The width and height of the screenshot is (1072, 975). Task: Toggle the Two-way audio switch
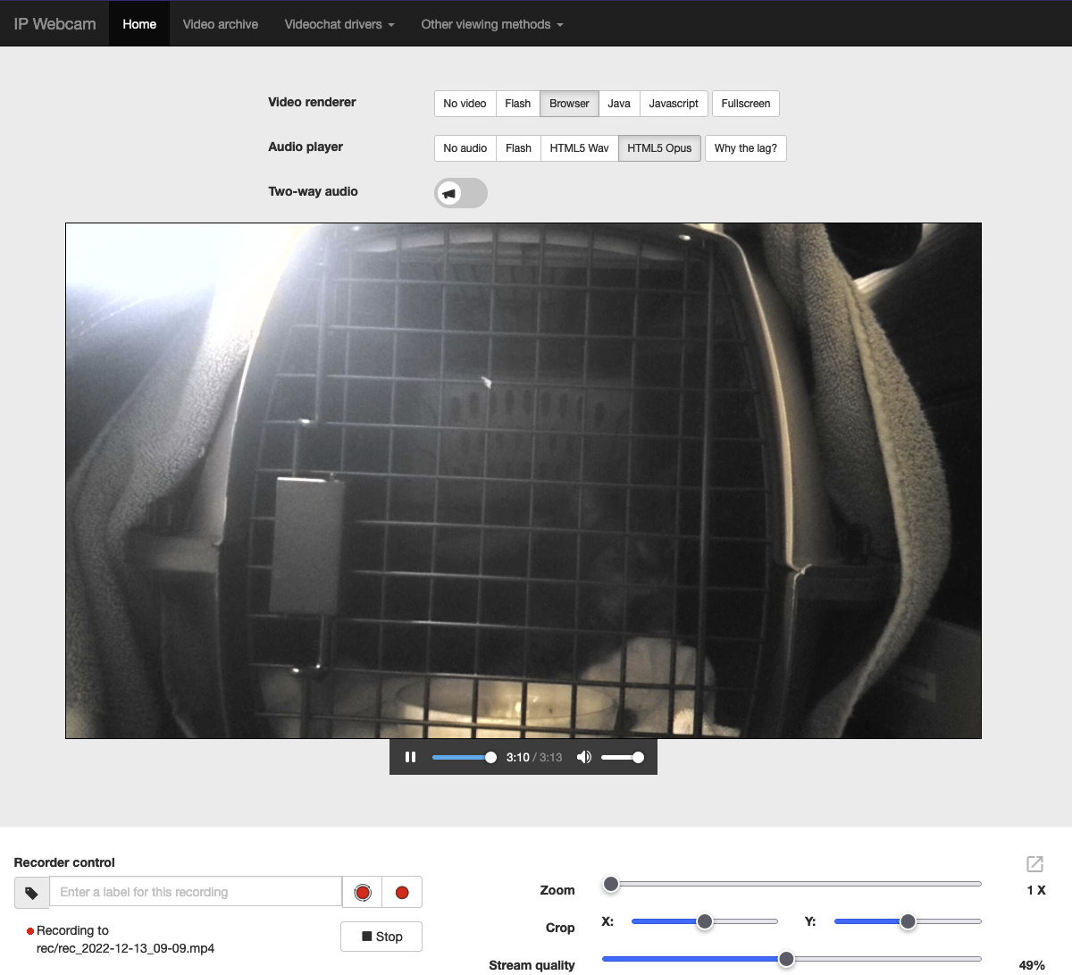tap(460, 193)
